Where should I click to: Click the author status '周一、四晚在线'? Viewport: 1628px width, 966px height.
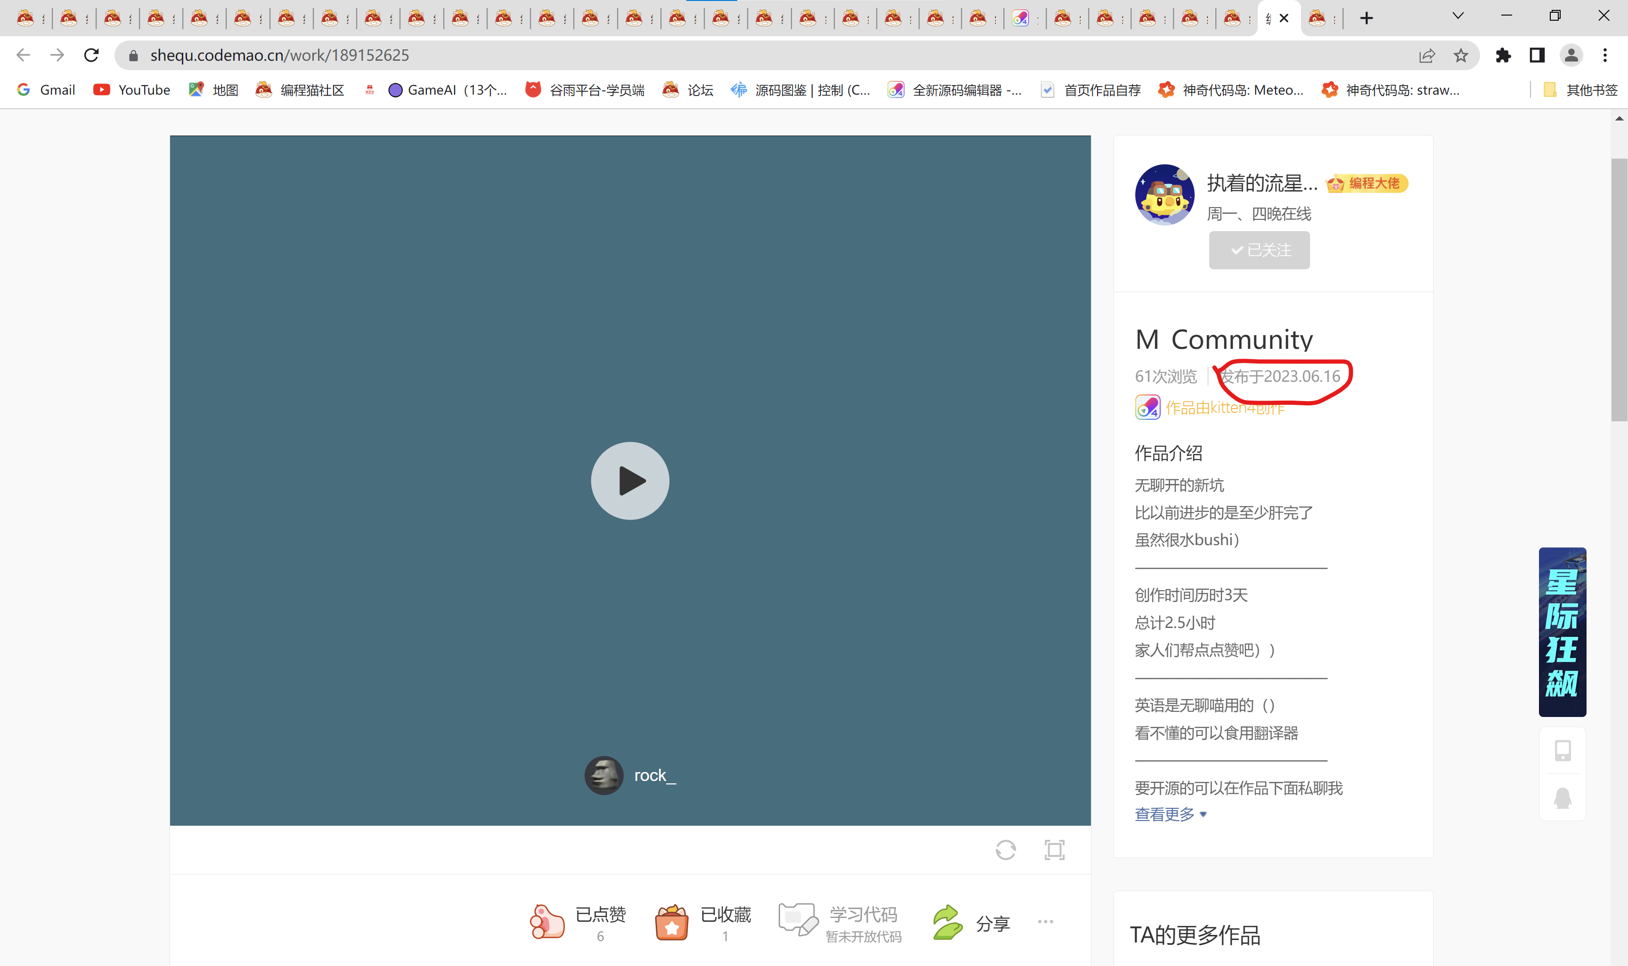pos(1259,214)
